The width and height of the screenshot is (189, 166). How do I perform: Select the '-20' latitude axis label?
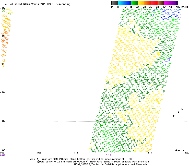[x=2, y=150]
